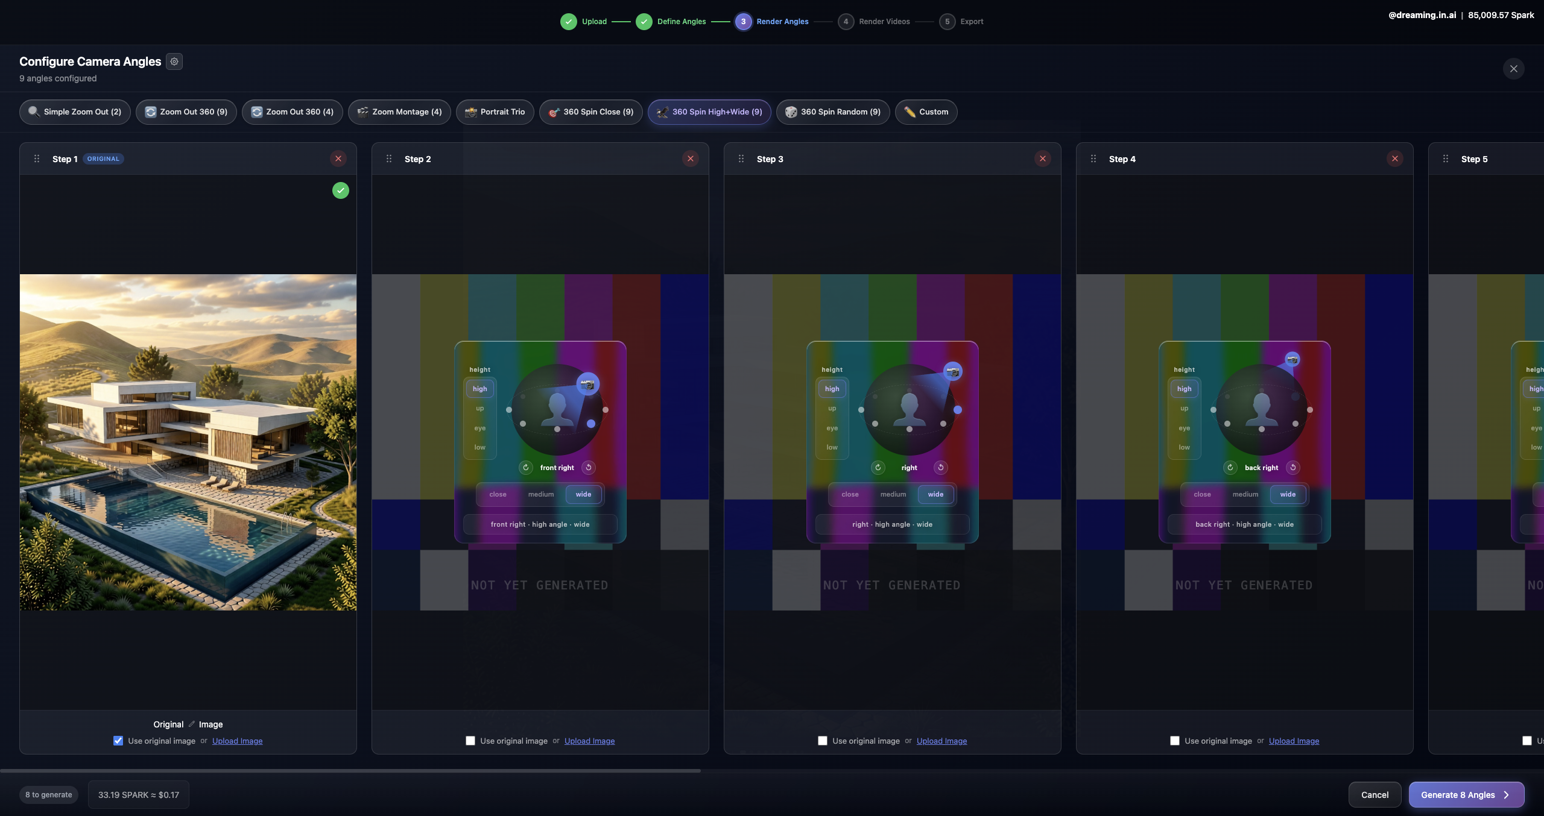Viewport: 1544px width, 816px height.
Task: Enable Use original image on Step 2
Action: coord(470,741)
